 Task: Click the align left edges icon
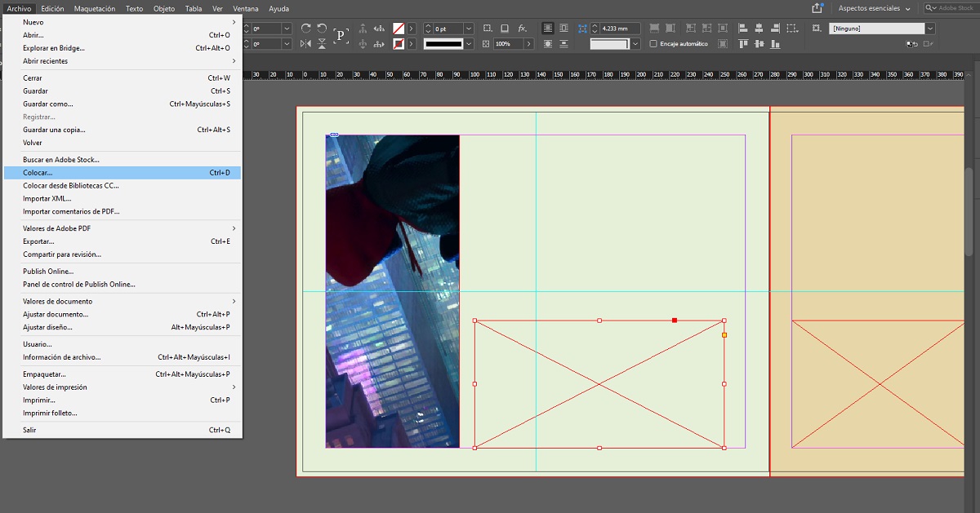point(743,28)
